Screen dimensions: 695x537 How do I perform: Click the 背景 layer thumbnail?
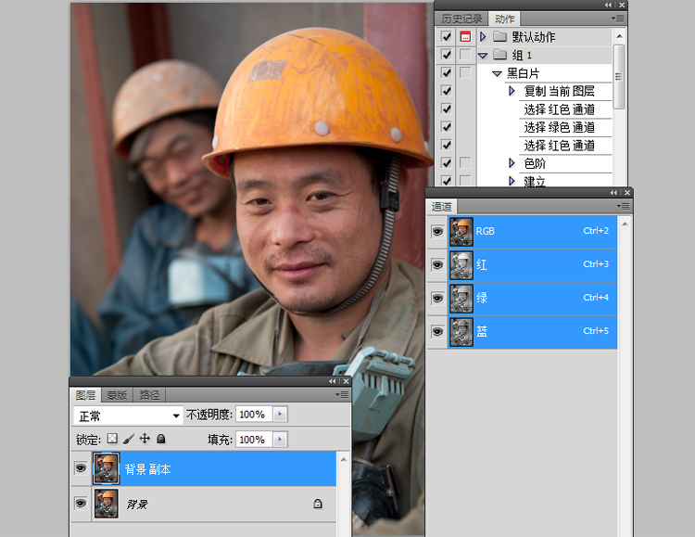(107, 504)
